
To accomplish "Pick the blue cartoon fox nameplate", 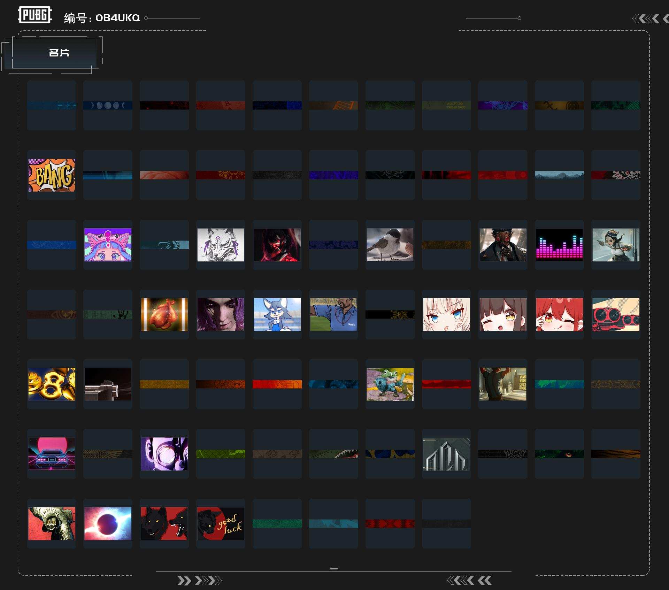I will click(277, 314).
